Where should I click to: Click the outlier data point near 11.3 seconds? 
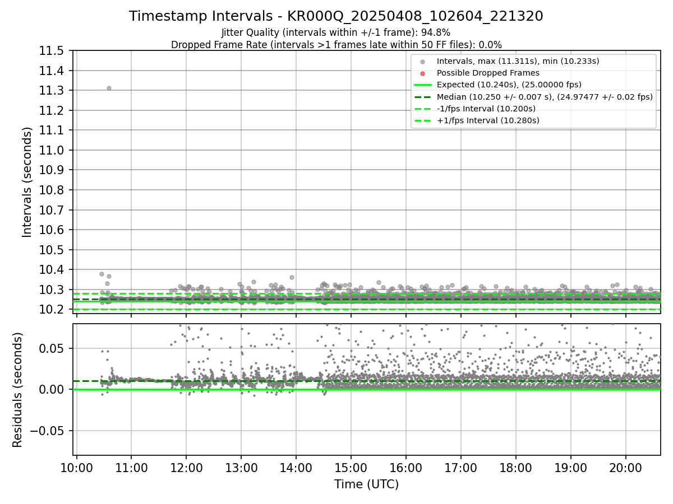(109, 88)
